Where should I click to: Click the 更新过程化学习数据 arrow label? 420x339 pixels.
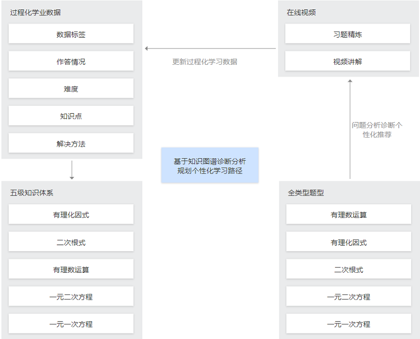205,62
